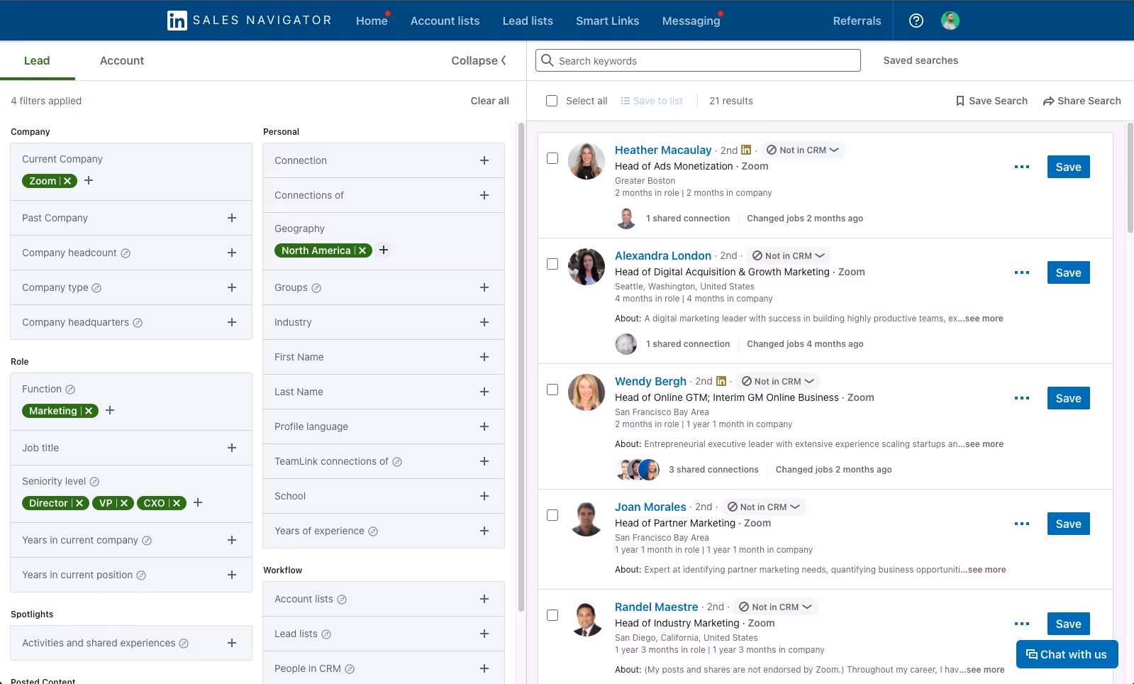Click Heather Macaulay's LinkedIn premium badge

746,150
